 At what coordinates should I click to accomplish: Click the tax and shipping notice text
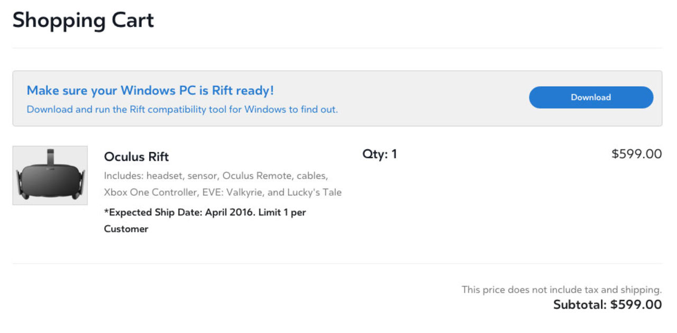561,290
